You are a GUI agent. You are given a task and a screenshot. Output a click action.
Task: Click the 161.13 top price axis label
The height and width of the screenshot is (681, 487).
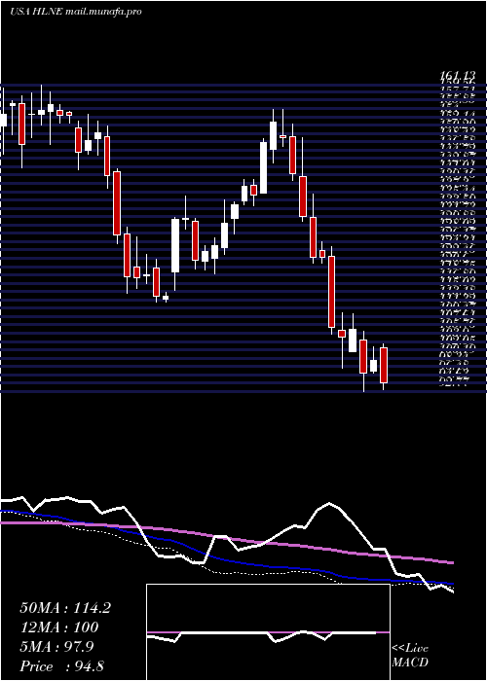point(458,76)
